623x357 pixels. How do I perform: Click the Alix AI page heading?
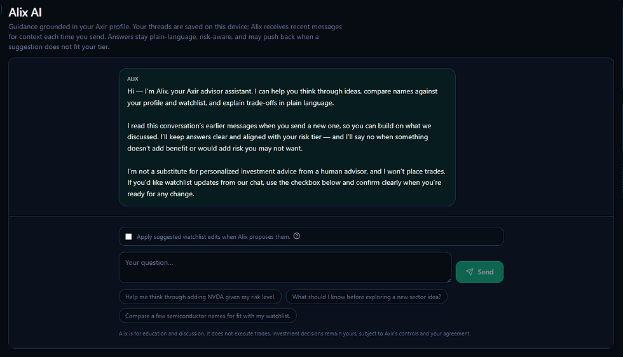(x=25, y=12)
